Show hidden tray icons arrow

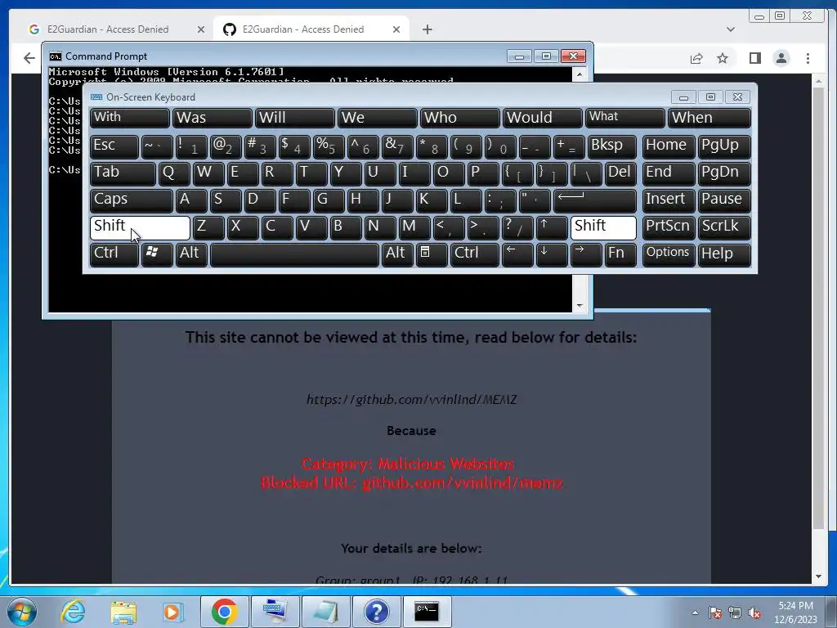[x=695, y=612]
